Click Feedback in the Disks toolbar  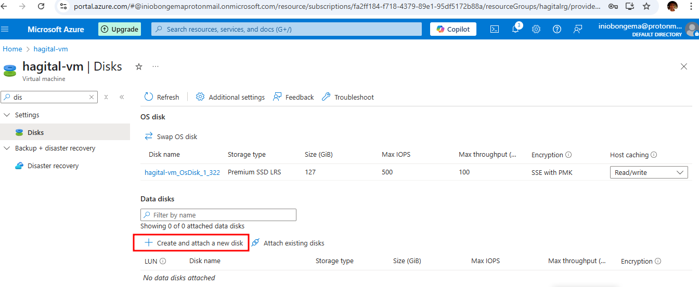click(x=293, y=97)
